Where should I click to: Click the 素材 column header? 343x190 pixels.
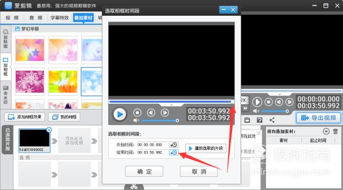[x=283, y=141]
